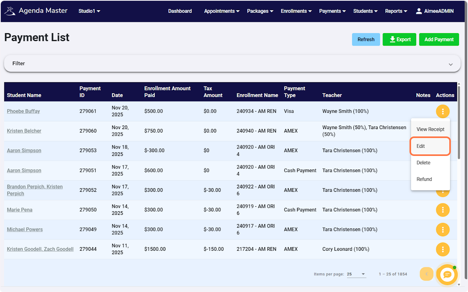This screenshot has width=468, height=292.
Task: Select Edit from the actions menu
Action: (x=429, y=146)
